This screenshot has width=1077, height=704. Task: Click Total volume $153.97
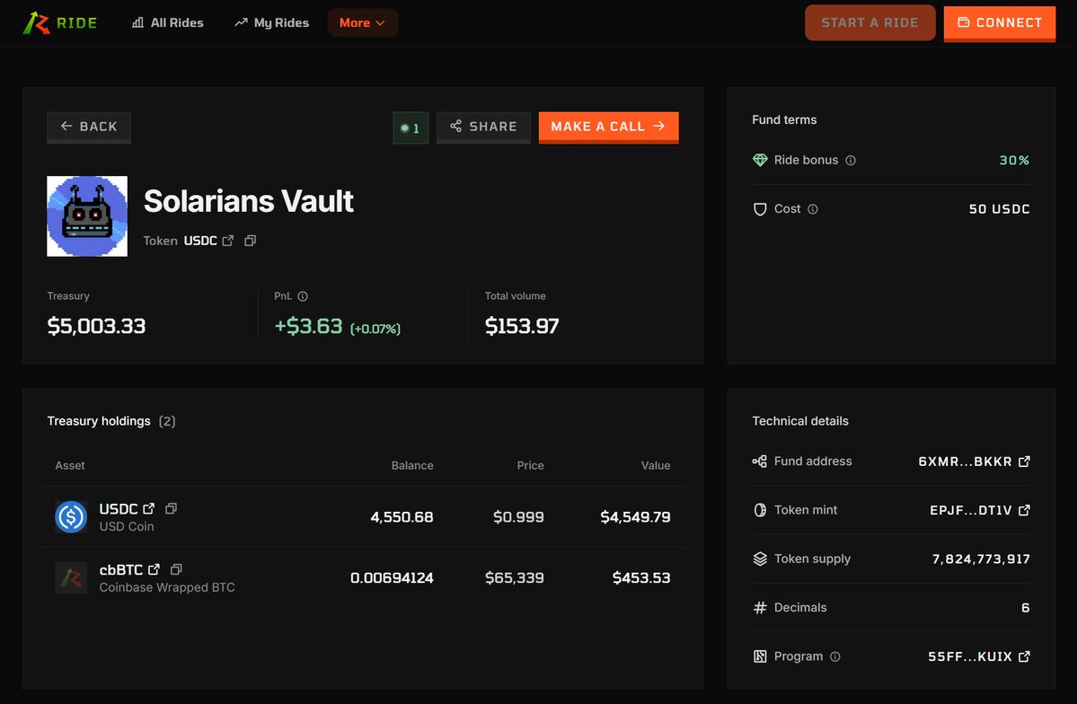(x=522, y=326)
